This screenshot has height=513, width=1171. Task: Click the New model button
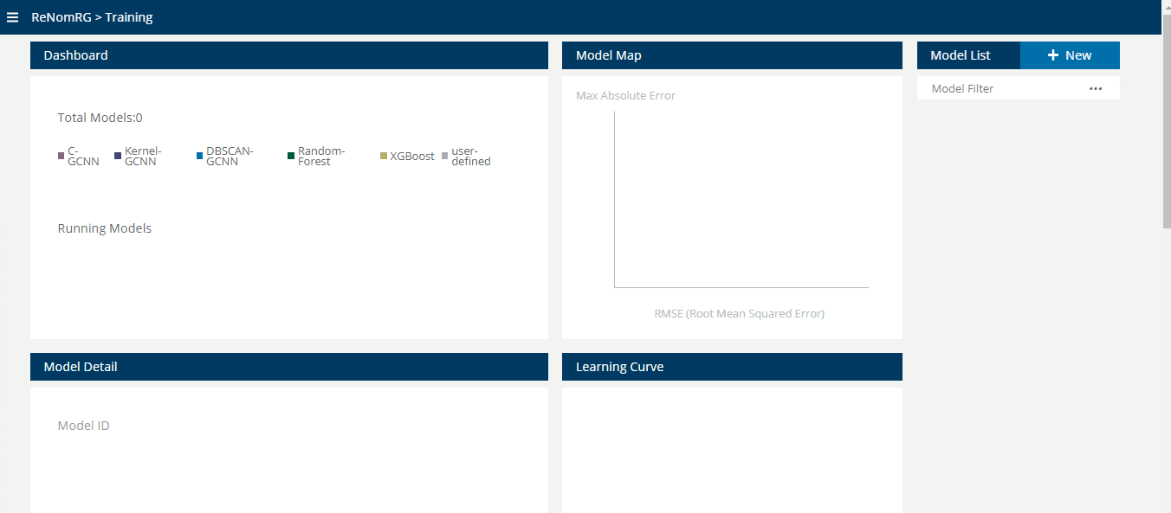[1070, 55]
